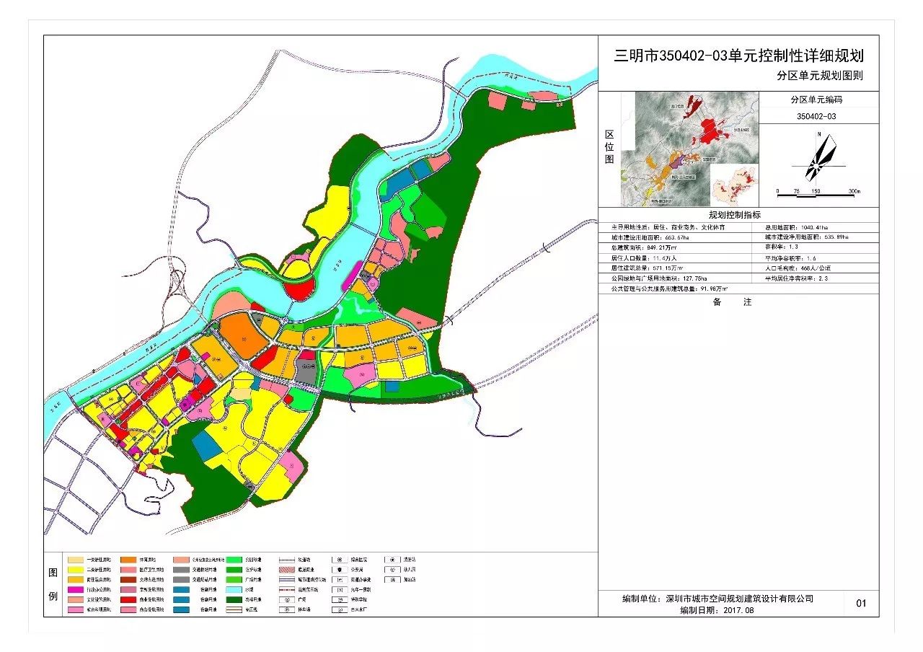
Task: Click the 广场 symbol in the legend
Action: click(286, 600)
